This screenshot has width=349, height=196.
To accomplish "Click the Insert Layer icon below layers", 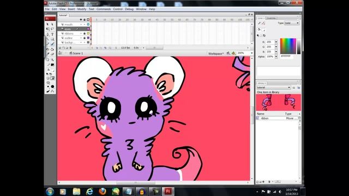I will click(x=60, y=48).
